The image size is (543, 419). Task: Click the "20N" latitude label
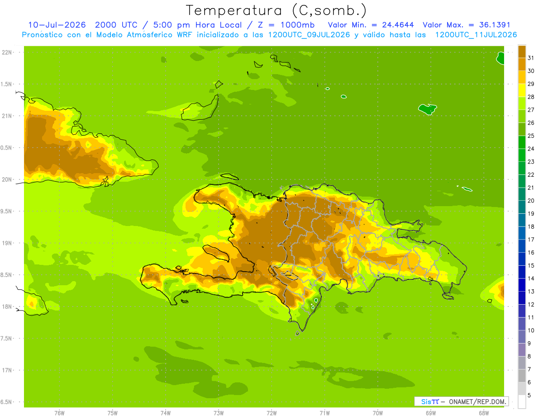[8, 179]
